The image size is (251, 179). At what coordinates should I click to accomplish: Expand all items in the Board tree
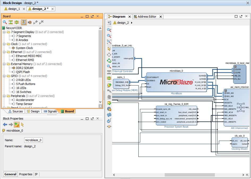point(17,22)
